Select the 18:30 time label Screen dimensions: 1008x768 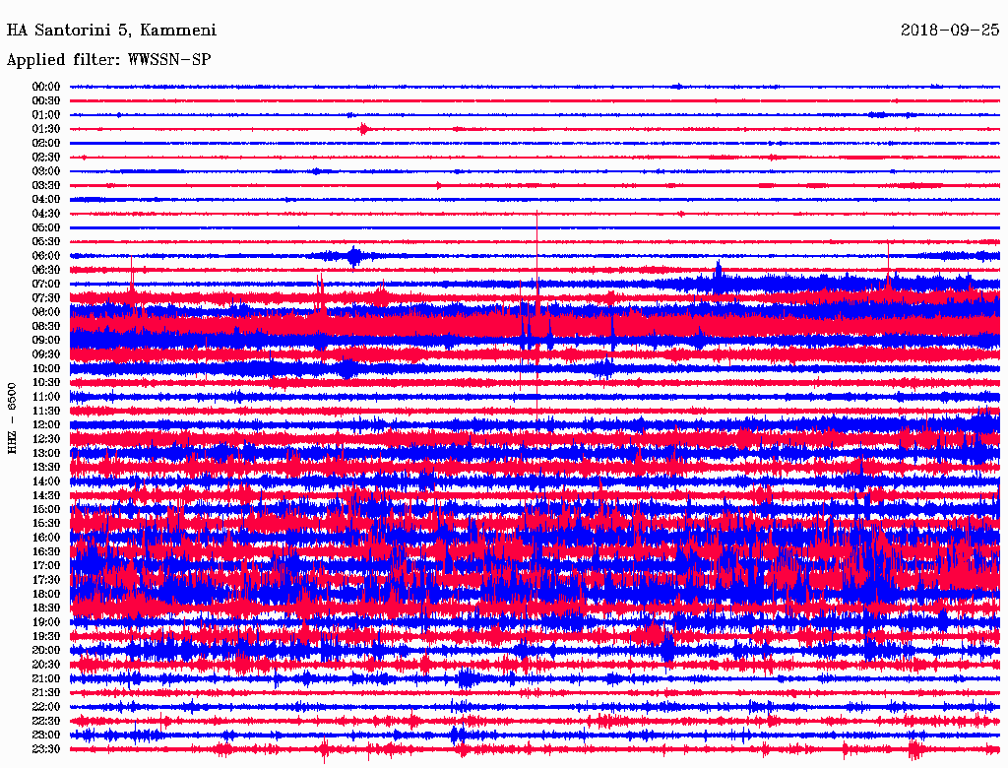point(46,608)
